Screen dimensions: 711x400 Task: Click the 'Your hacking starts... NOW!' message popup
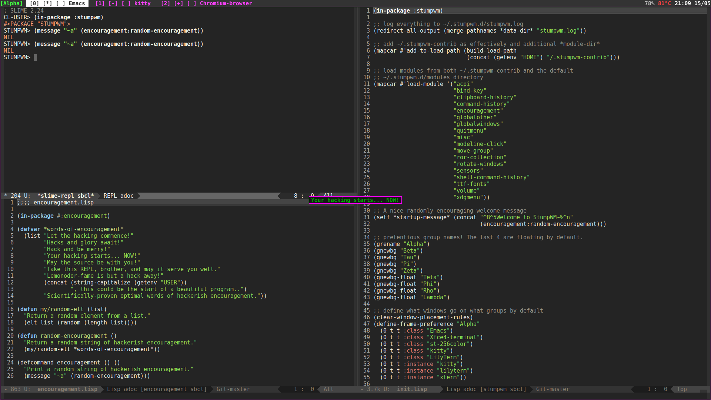coord(355,200)
